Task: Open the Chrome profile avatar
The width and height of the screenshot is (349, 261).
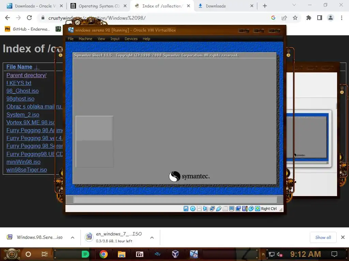Action: [x=331, y=18]
